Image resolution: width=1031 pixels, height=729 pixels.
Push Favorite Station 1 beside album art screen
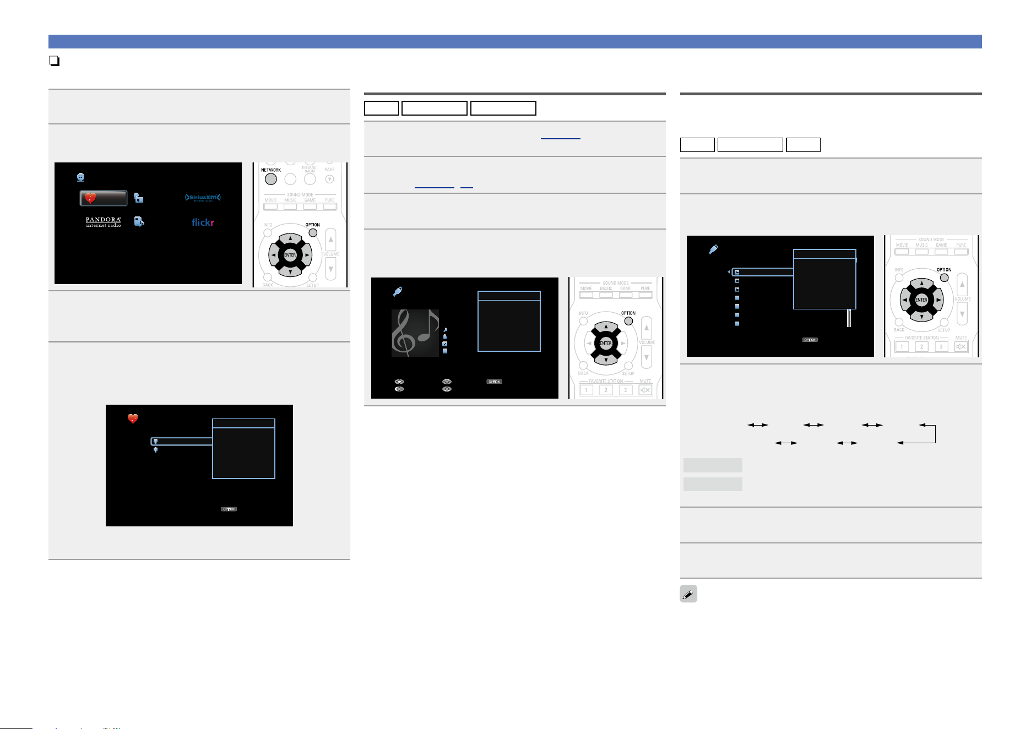tap(586, 390)
